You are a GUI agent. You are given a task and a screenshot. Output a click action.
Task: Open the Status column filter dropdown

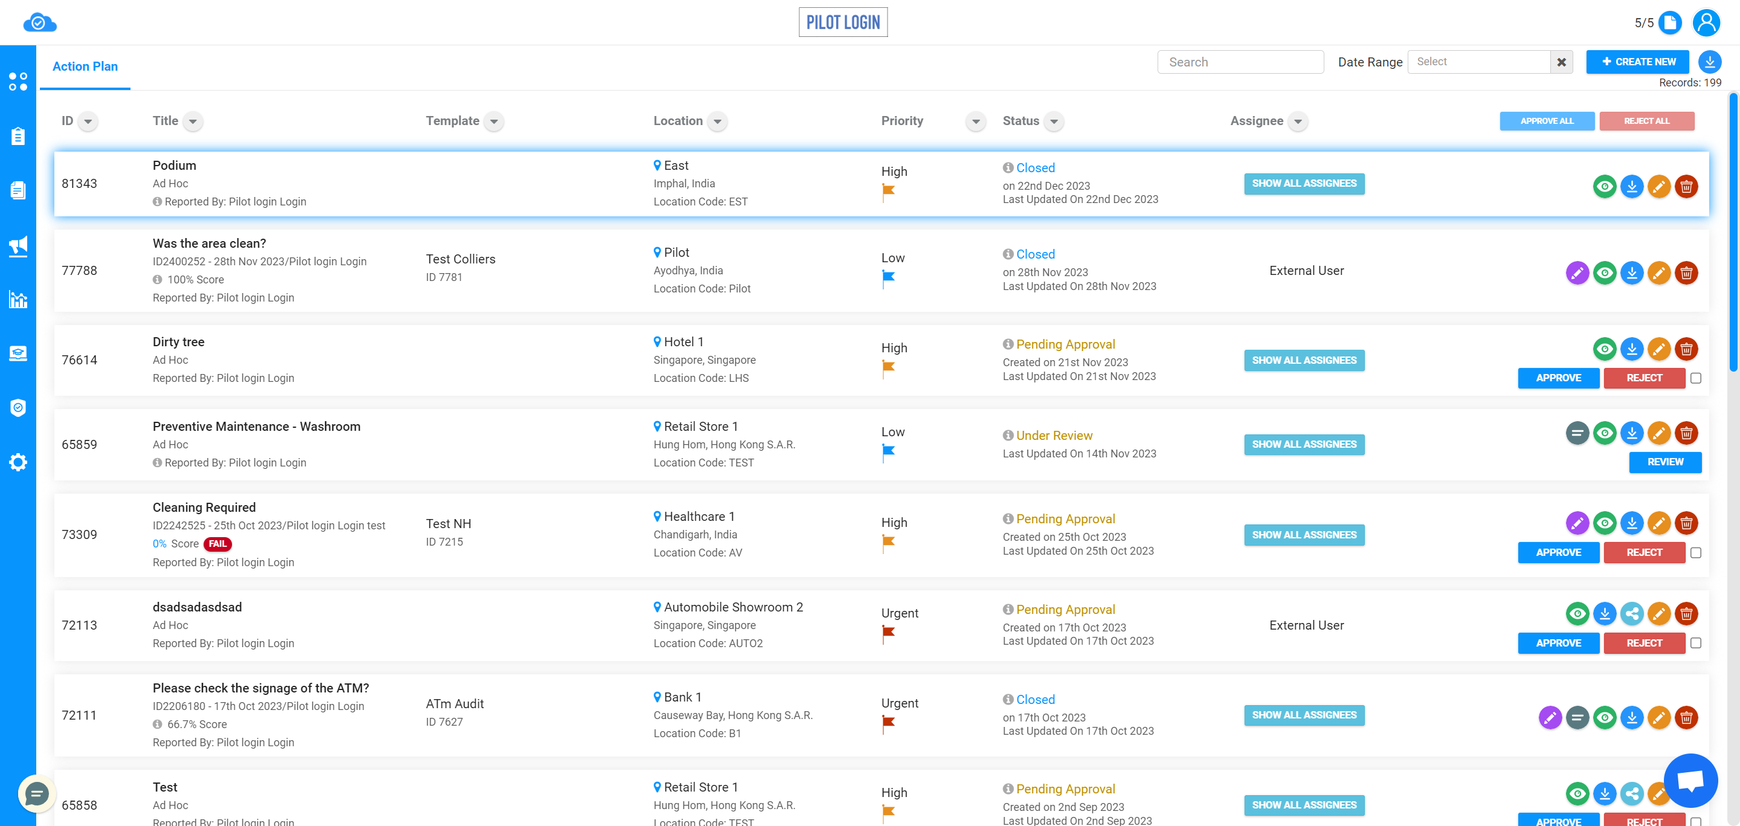click(1053, 121)
